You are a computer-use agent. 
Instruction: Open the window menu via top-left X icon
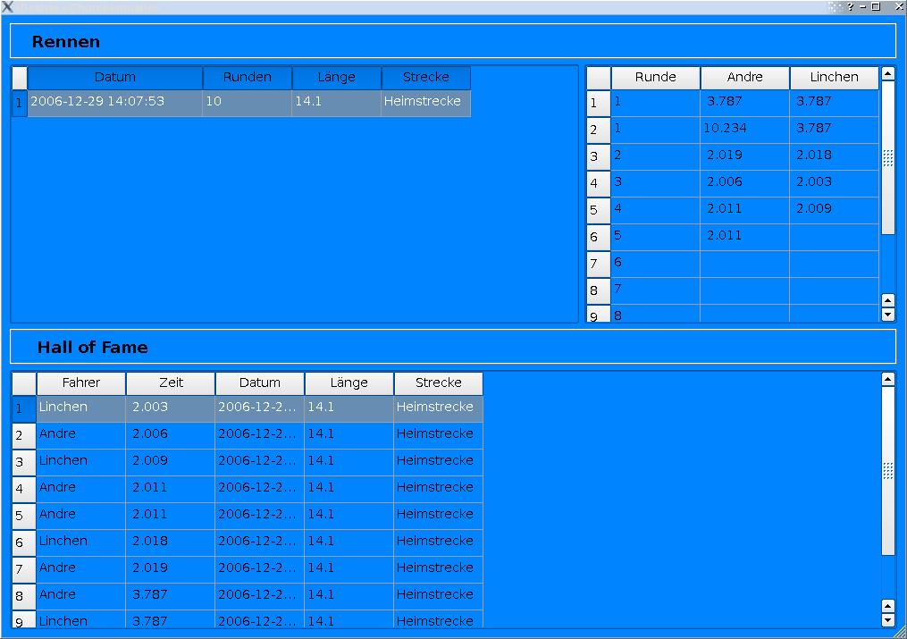click(x=7, y=6)
